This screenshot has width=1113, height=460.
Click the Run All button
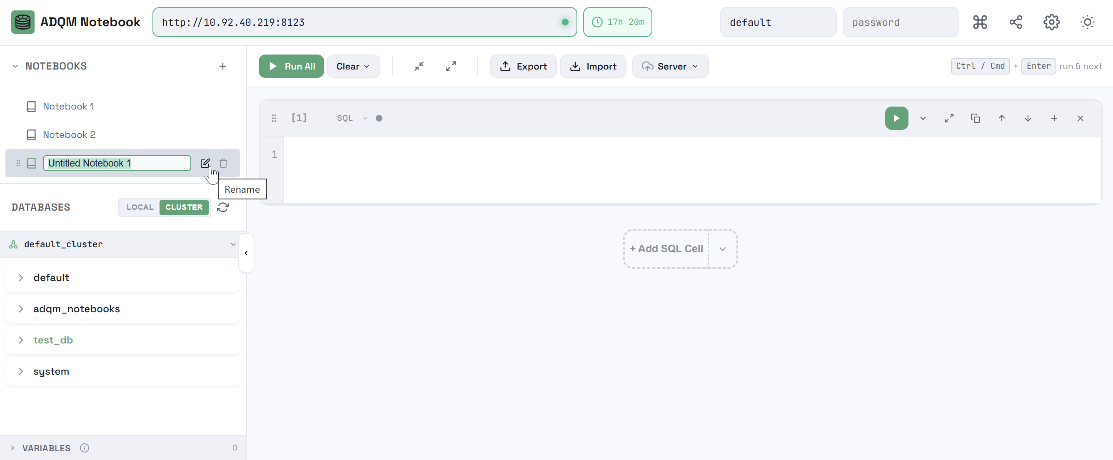pos(291,66)
